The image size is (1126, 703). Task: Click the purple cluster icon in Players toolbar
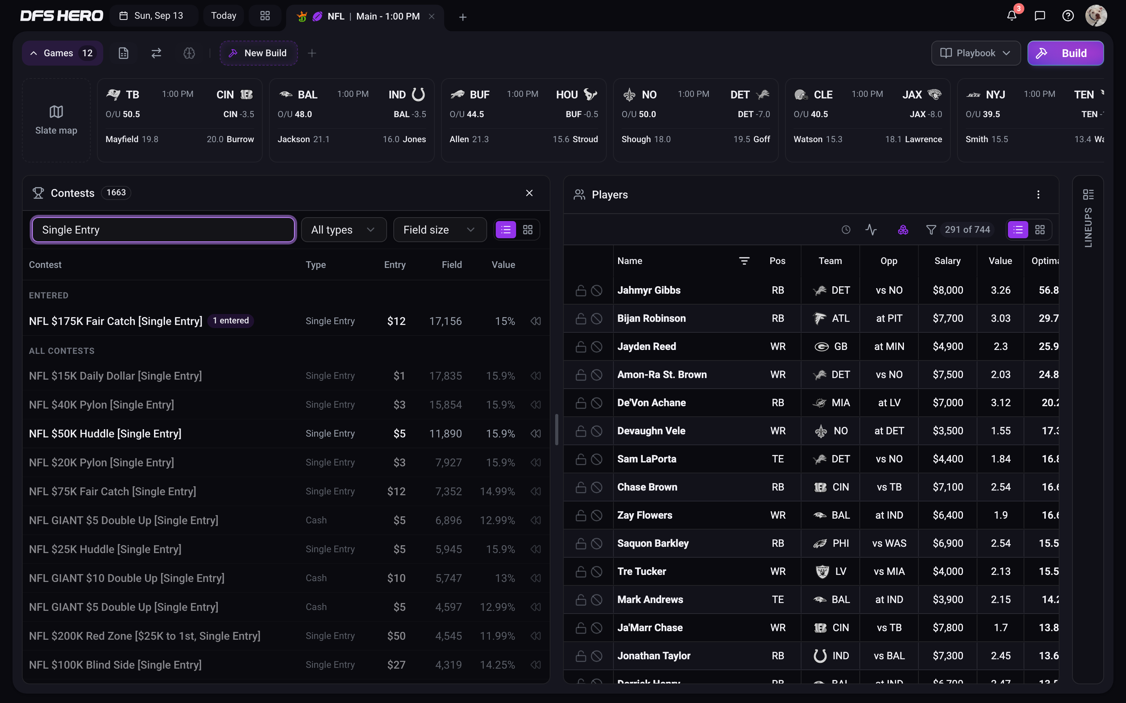pyautogui.click(x=903, y=230)
